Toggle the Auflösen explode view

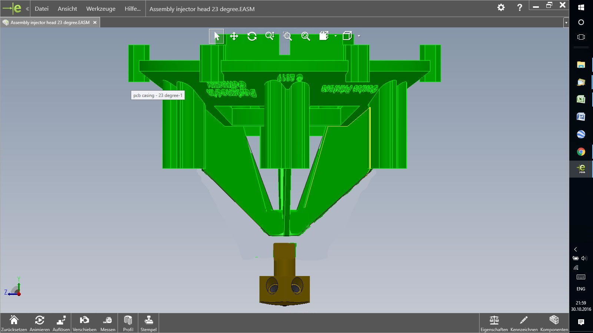(61, 323)
